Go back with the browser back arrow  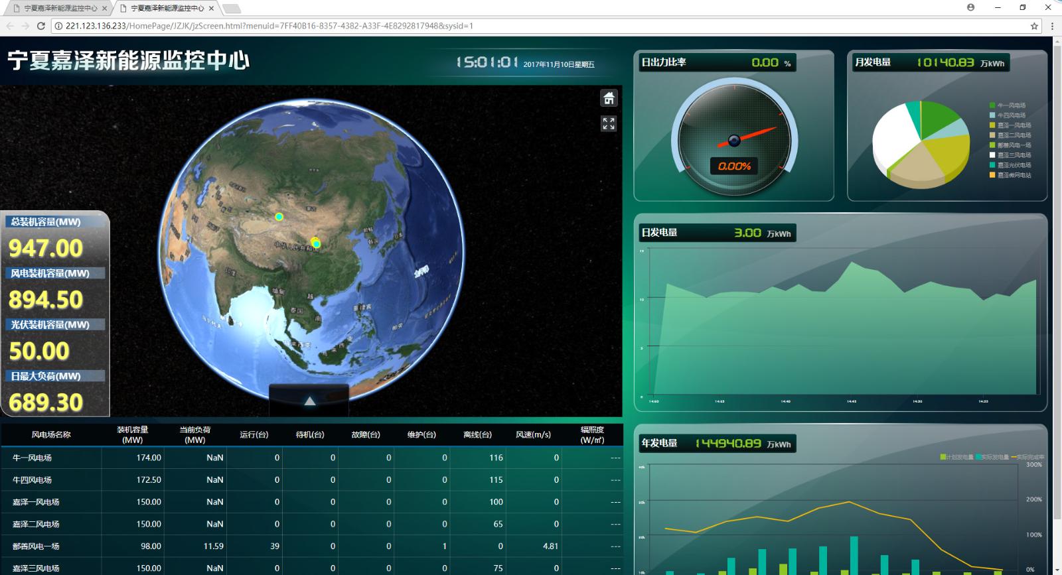tap(10, 26)
